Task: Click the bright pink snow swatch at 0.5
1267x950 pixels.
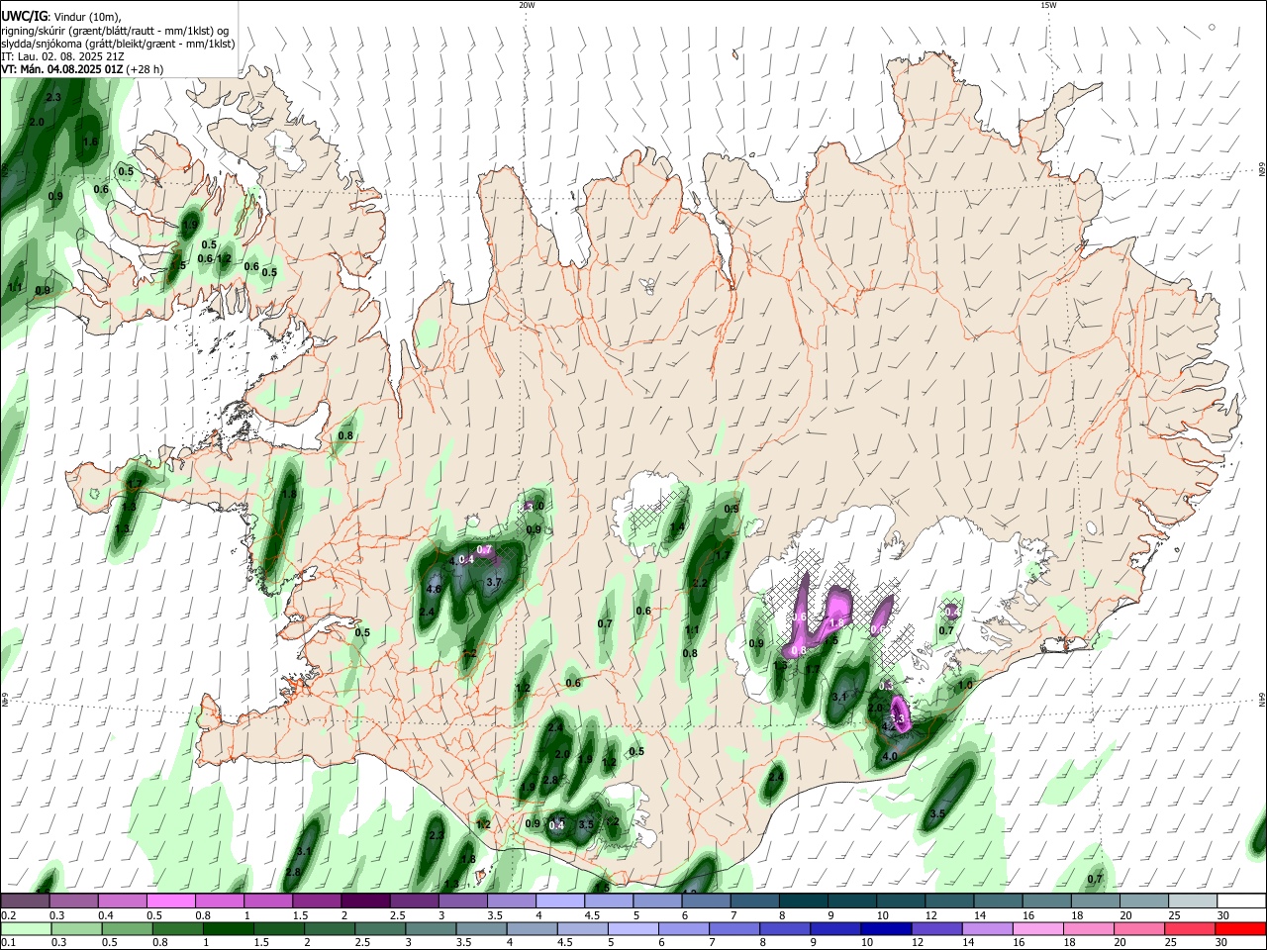Action: tap(170, 902)
